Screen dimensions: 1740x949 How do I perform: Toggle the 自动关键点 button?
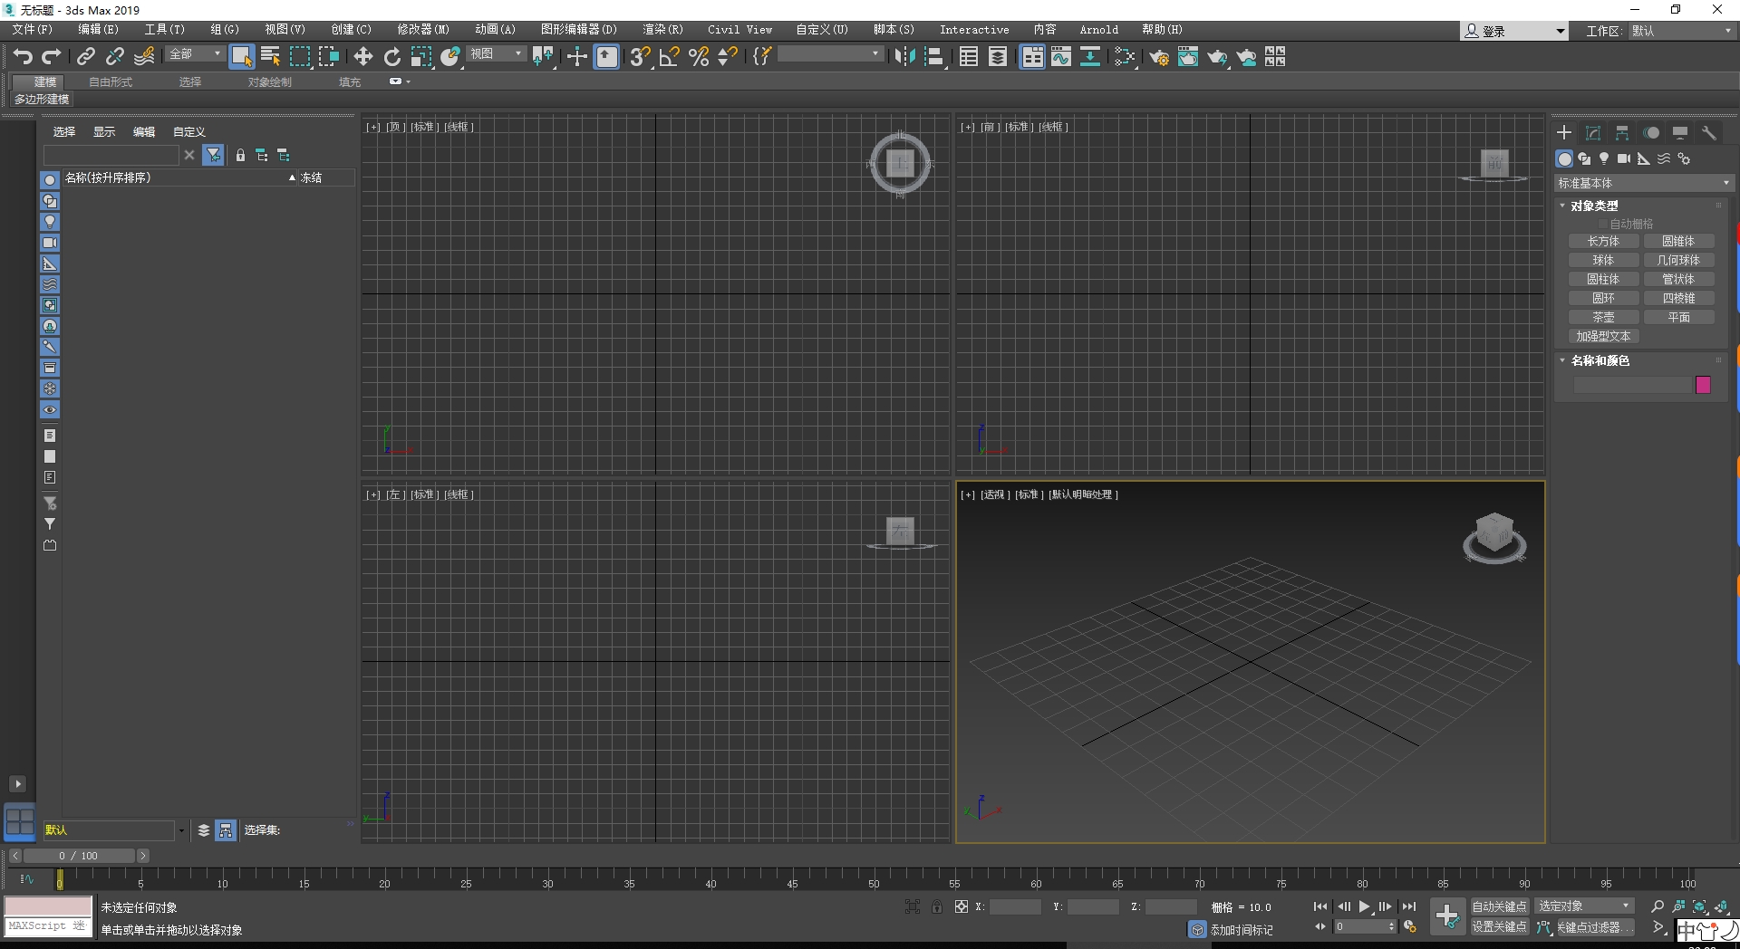pyautogui.click(x=1499, y=905)
